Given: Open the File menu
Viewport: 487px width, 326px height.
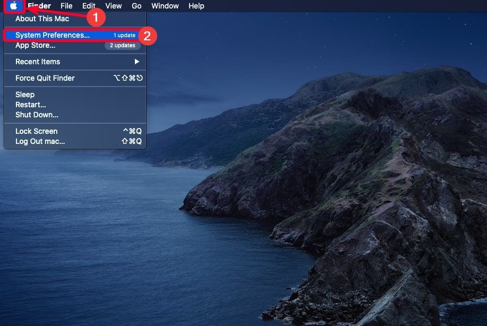Looking at the screenshot, I should (66, 6).
